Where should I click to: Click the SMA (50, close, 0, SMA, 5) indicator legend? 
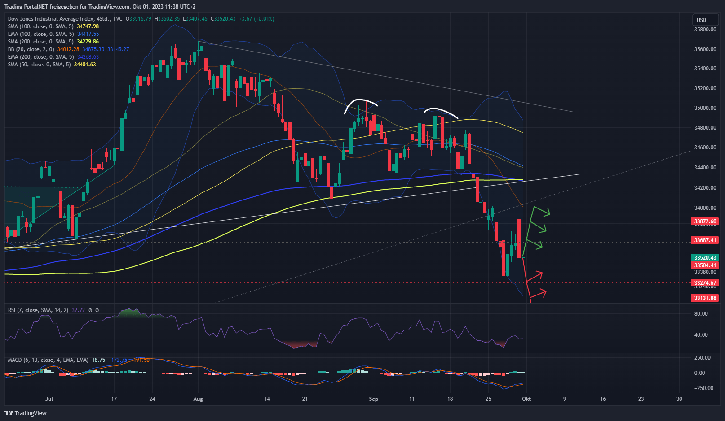point(39,65)
